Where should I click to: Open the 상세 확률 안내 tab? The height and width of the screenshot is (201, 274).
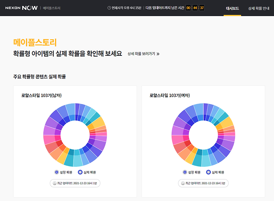click(x=259, y=8)
